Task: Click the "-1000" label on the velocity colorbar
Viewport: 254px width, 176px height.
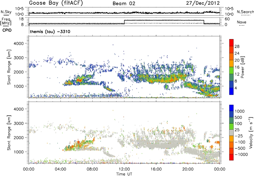Action: 241,154
